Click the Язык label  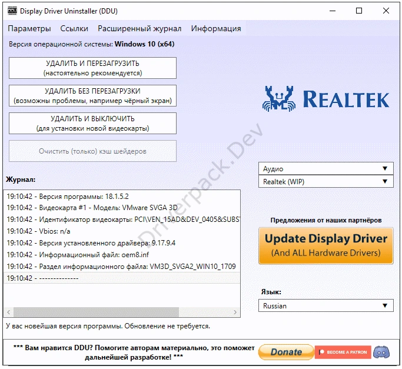pyautogui.click(x=271, y=292)
